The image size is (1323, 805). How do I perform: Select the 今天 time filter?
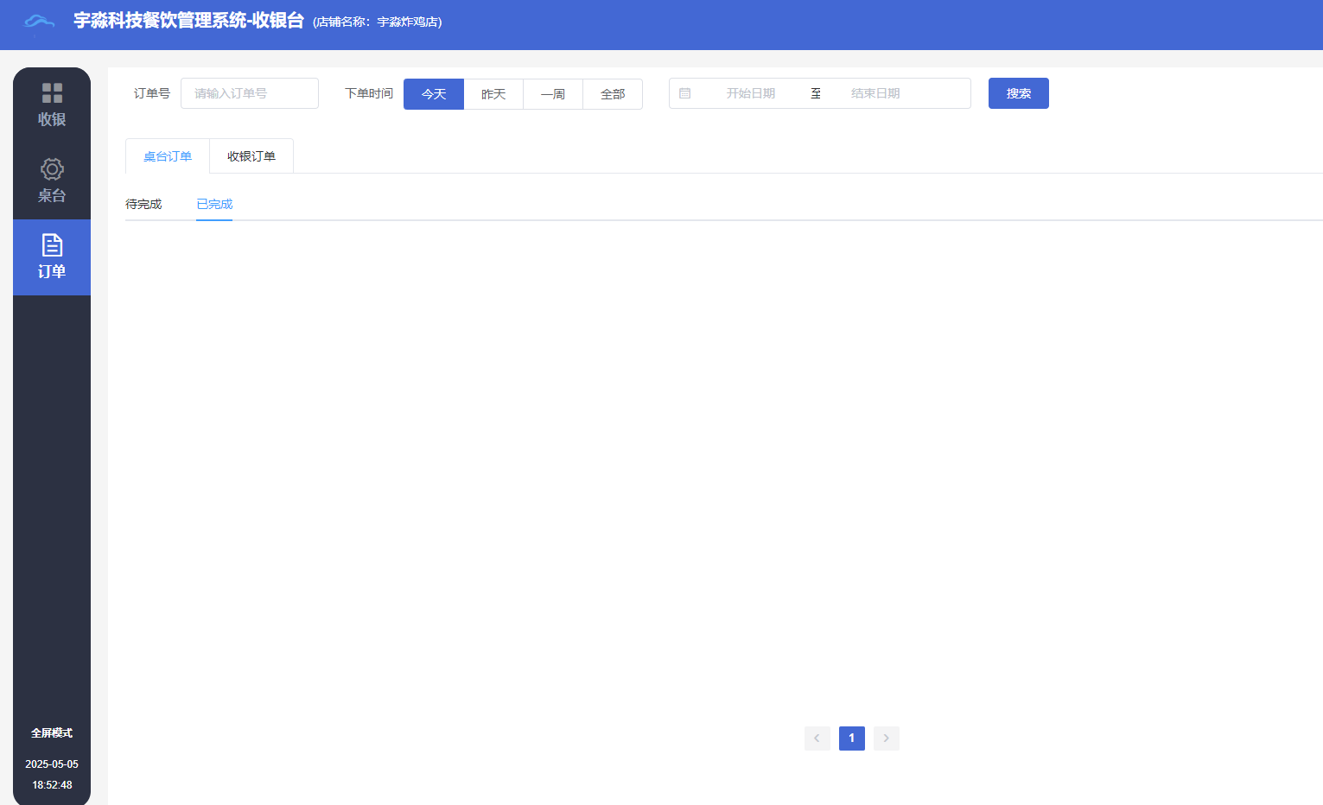(x=434, y=94)
